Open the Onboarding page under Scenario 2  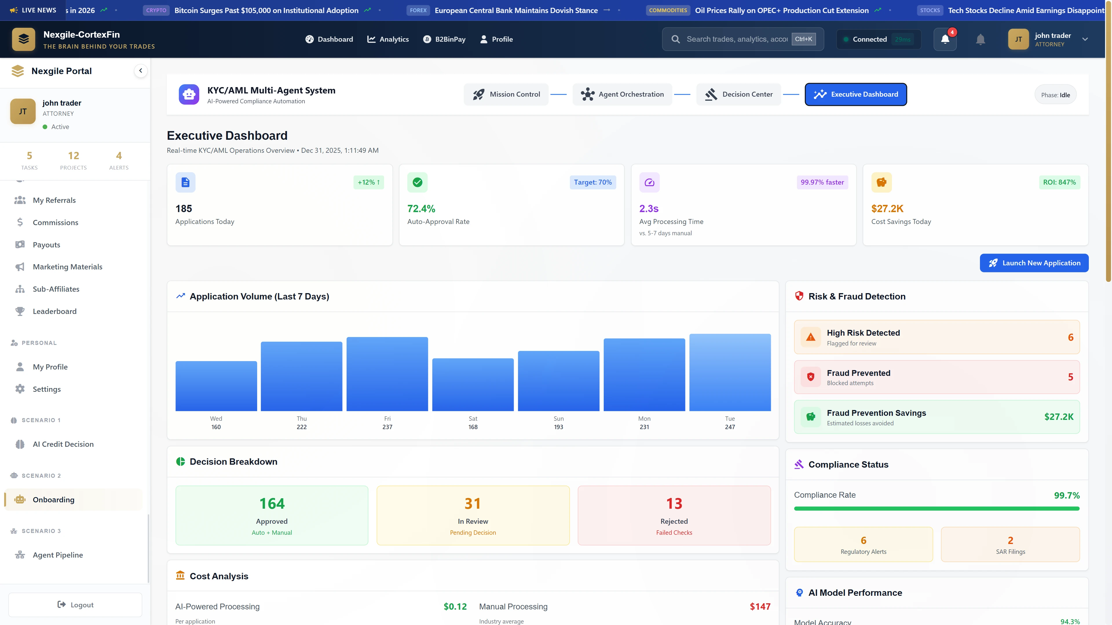(54, 499)
